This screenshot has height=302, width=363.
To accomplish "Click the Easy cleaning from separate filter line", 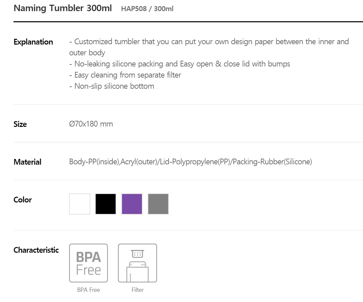I will [x=125, y=75].
